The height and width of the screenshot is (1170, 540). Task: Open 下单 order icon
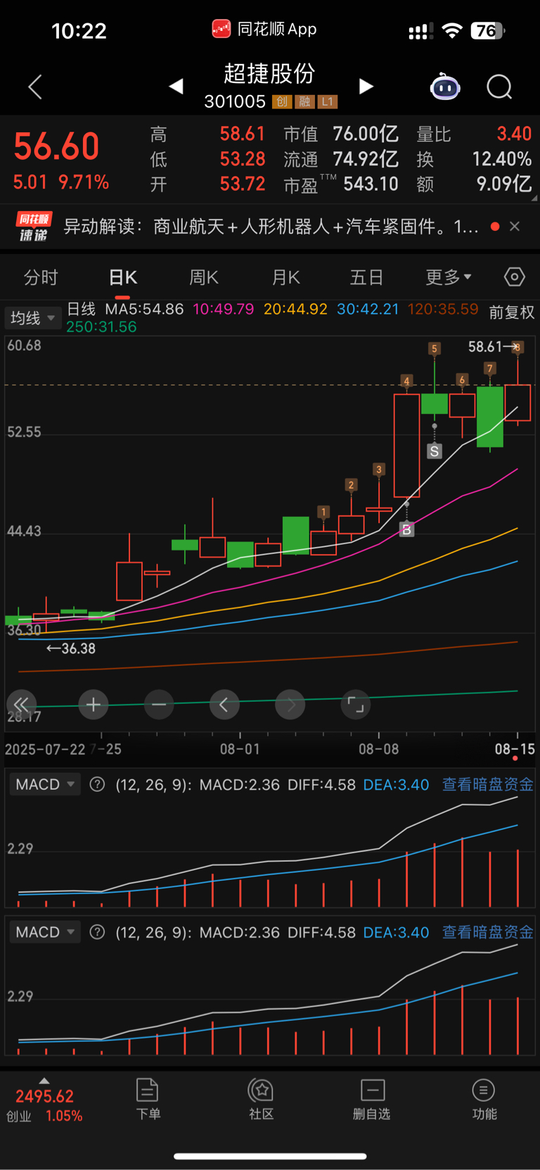[x=148, y=1099]
